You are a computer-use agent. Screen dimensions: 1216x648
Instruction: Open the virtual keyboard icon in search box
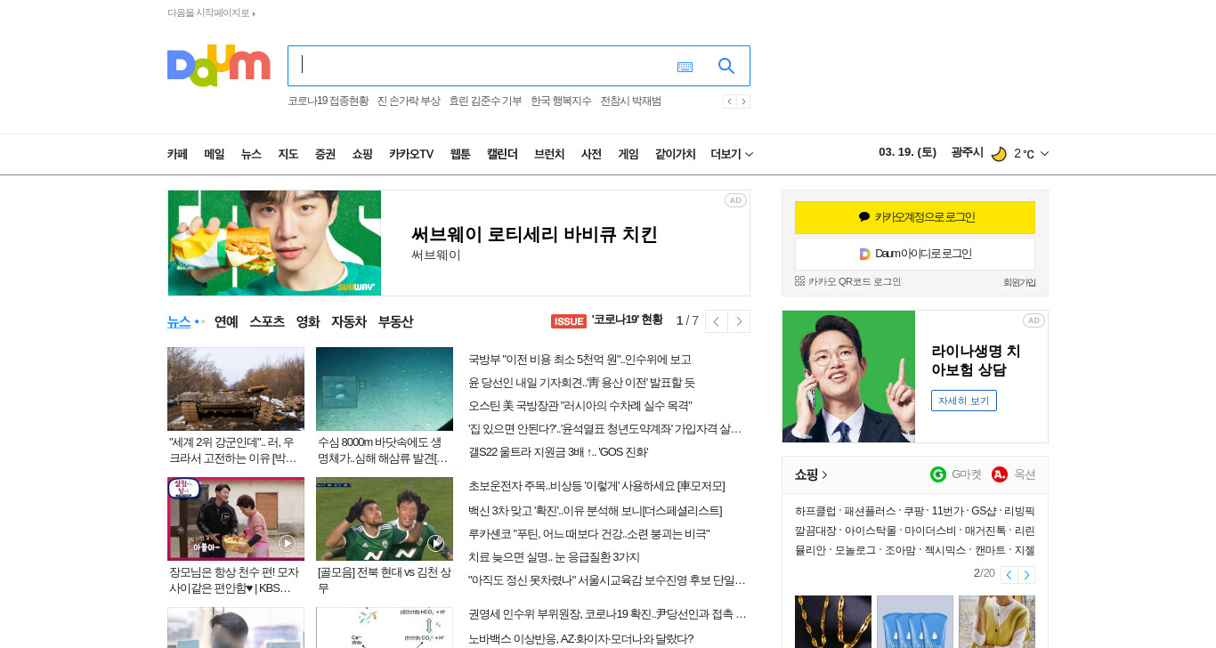coord(685,67)
